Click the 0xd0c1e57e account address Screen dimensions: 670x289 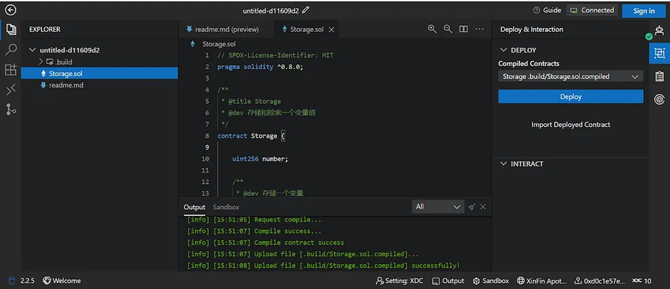pyautogui.click(x=600, y=281)
